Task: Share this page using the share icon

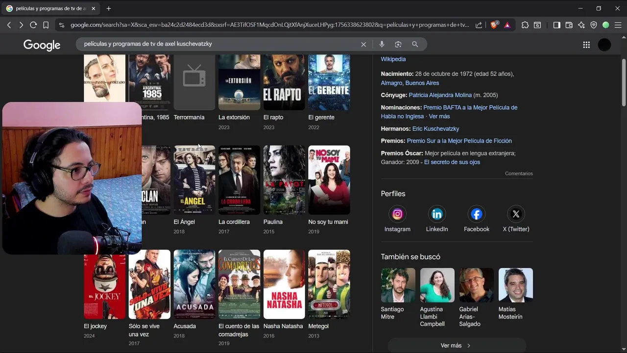Action: [479, 25]
